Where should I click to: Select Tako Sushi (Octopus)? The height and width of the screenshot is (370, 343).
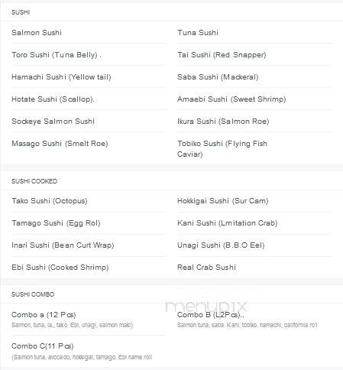(x=50, y=201)
